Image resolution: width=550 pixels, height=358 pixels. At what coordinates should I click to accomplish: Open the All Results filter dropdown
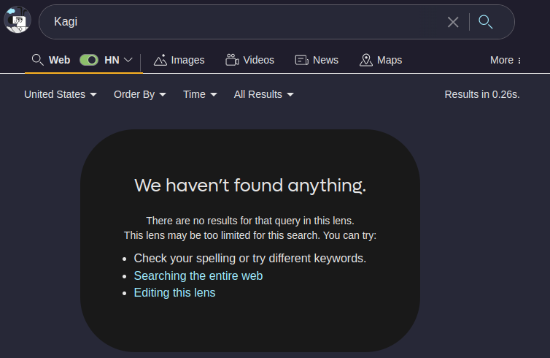263,94
